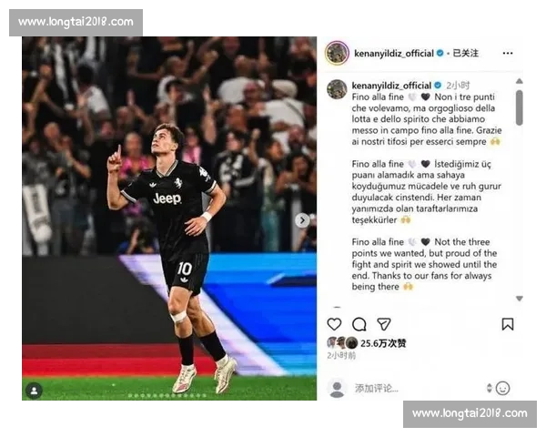This screenshot has height=437, width=546.
Task: View the 25.6万次赞 likes list
Action: click(383, 343)
